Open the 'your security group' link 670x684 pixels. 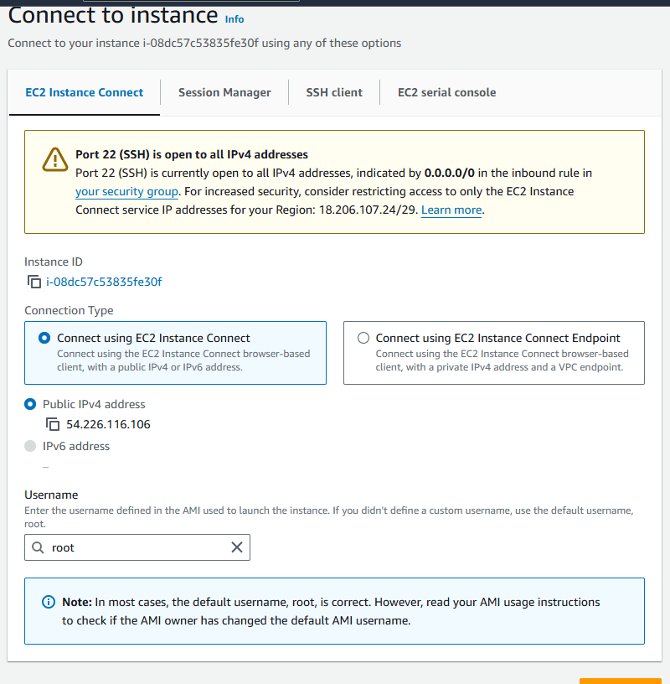(x=126, y=192)
